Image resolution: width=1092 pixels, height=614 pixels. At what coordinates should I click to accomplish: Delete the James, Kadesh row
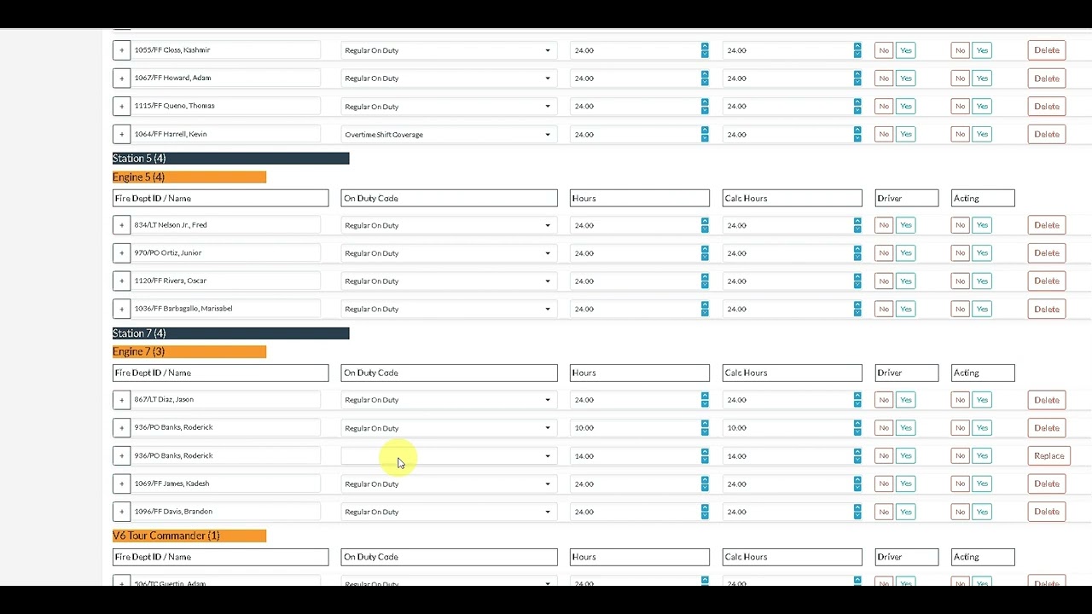click(1047, 484)
